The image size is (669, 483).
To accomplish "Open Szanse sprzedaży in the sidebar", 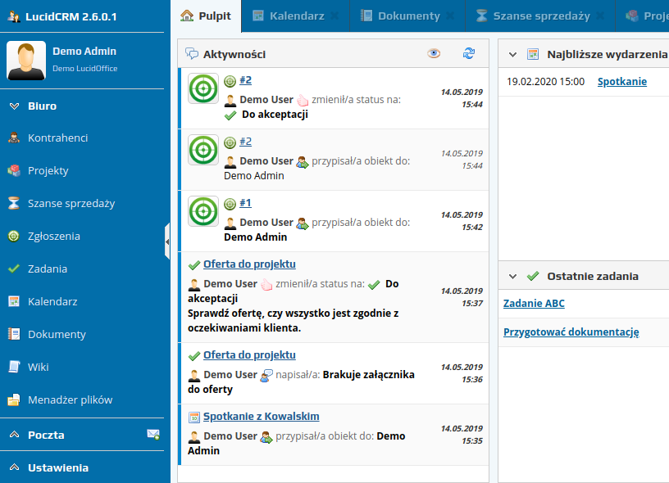I will pyautogui.click(x=71, y=204).
